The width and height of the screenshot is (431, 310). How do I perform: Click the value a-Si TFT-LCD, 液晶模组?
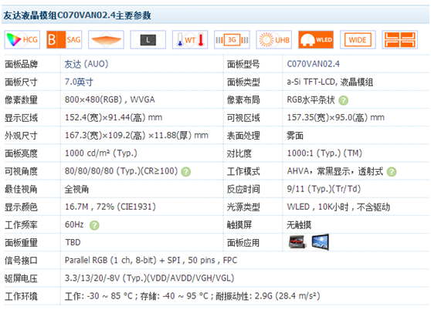tap(330, 82)
